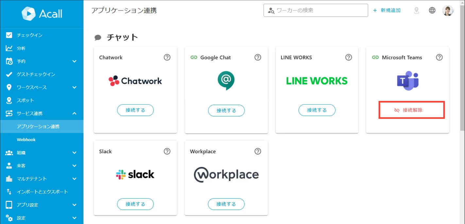Click help icon on Microsoft Teams card

pos(439,57)
